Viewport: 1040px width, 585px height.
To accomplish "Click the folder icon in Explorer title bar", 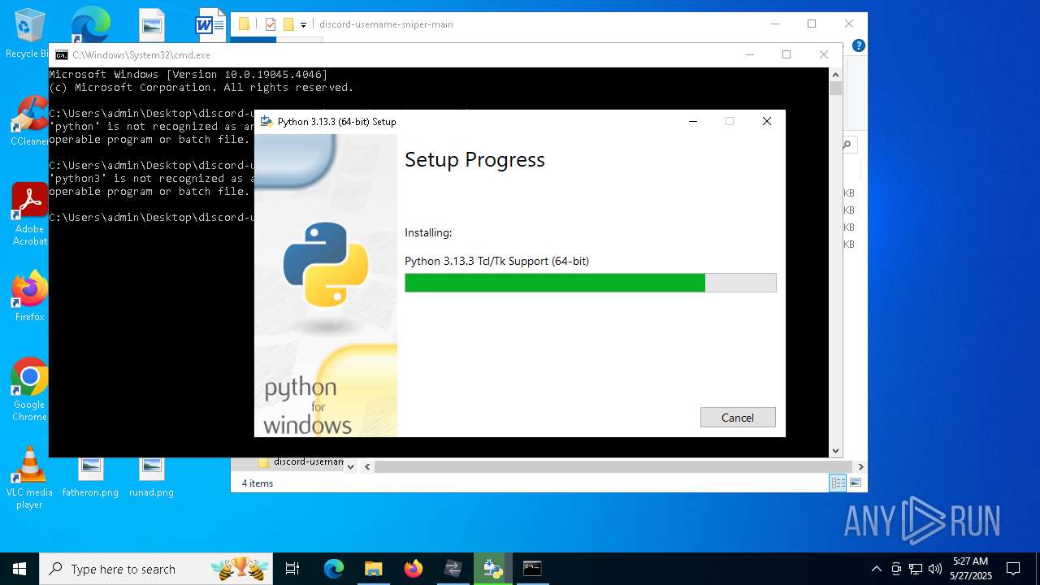I will tap(244, 24).
